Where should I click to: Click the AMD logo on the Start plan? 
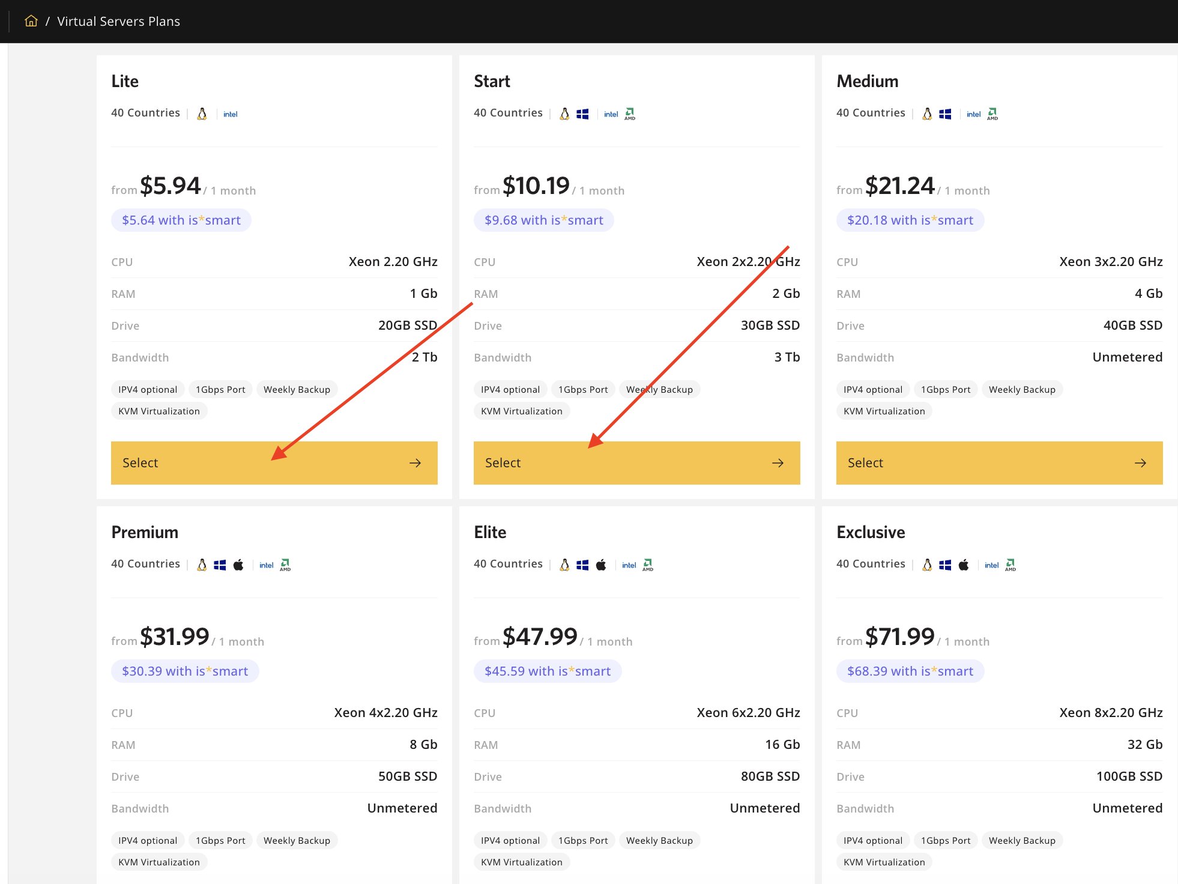coord(630,114)
